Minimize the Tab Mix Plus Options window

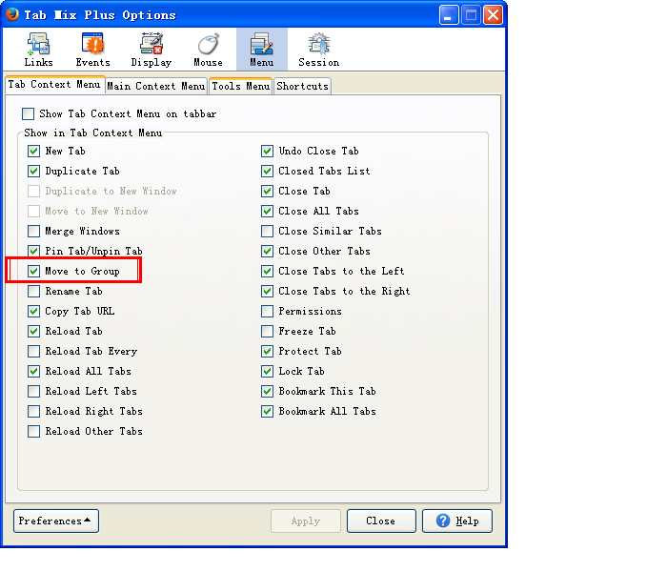coord(449,15)
